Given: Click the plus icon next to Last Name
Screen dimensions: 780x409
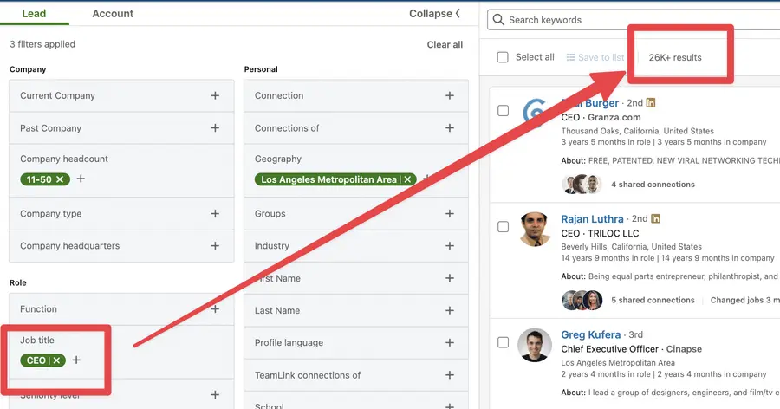Looking at the screenshot, I should [x=450, y=310].
